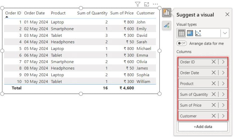Click the 06 May 2024 date cell
The height and width of the screenshot is (137, 239).
36,55
